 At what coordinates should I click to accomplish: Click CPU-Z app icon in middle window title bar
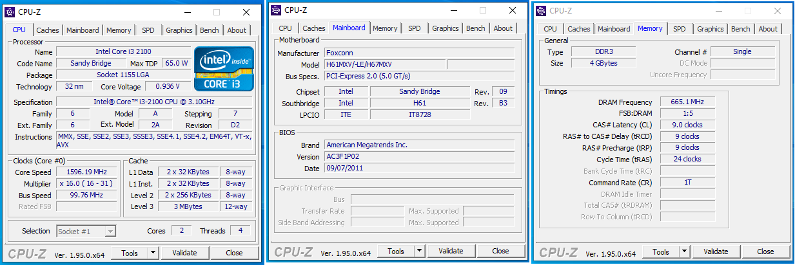click(x=276, y=10)
